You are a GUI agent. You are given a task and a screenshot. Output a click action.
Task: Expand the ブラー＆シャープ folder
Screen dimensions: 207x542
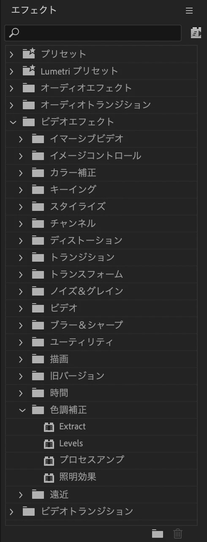click(x=21, y=325)
